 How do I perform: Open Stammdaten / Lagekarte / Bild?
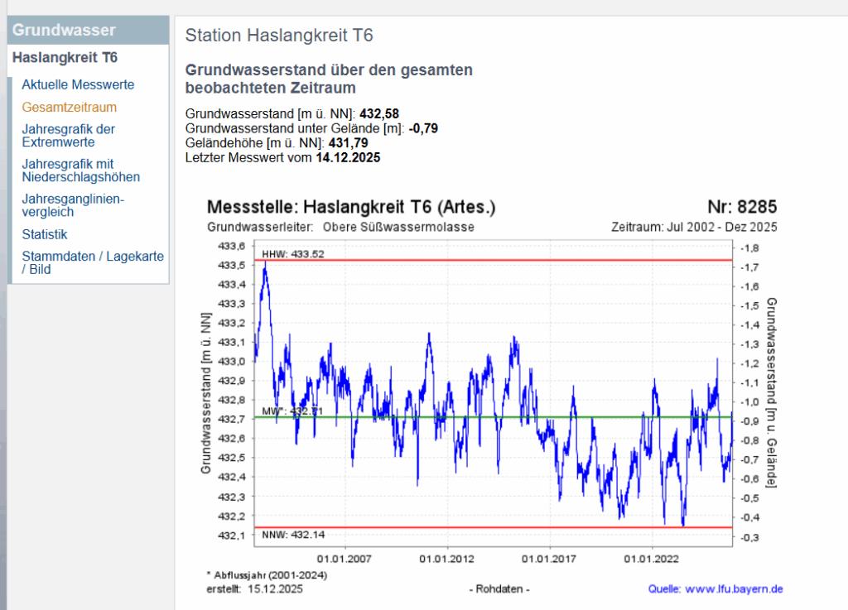pyautogui.click(x=93, y=262)
